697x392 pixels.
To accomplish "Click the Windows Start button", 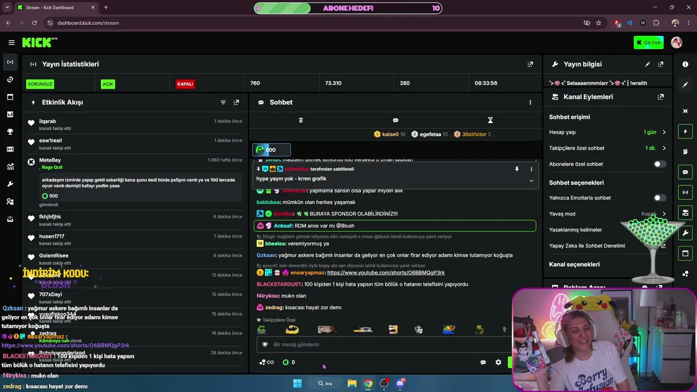I will click(x=297, y=383).
